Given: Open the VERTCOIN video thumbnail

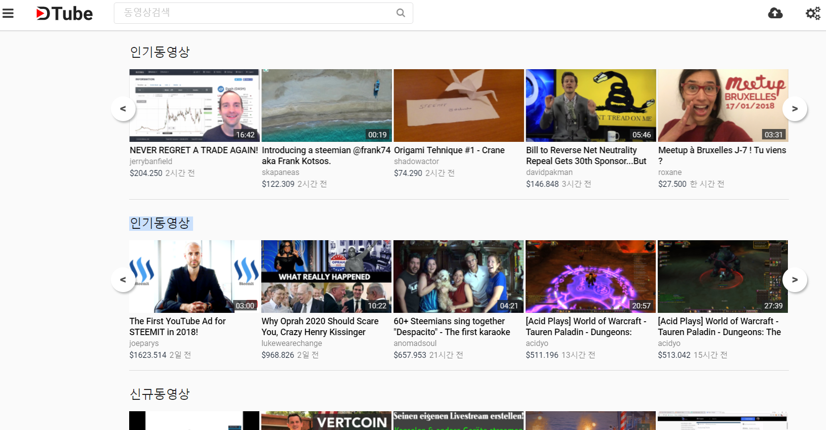Looking at the screenshot, I should [x=327, y=421].
